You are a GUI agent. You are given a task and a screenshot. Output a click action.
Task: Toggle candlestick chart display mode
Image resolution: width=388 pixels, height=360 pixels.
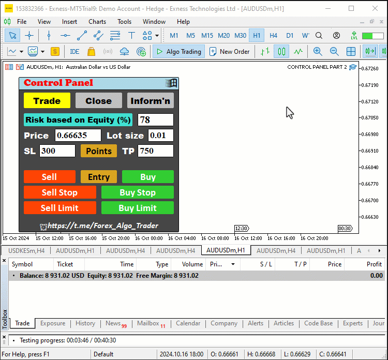[281, 52]
